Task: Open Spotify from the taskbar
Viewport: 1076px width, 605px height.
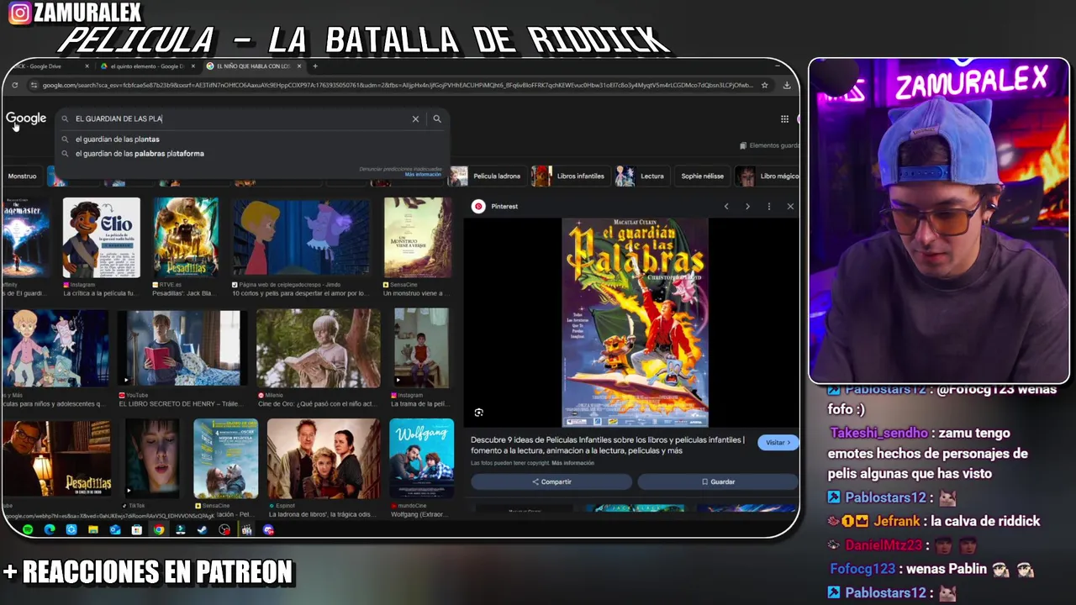Action: (x=28, y=530)
